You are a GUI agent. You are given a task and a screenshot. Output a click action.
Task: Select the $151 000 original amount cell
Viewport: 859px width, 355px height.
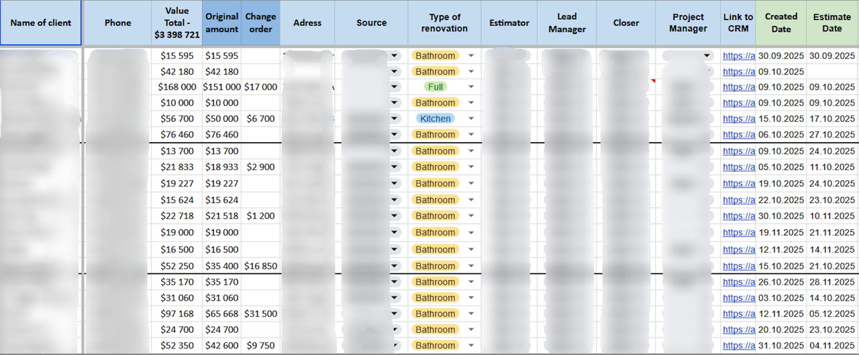tap(222, 87)
